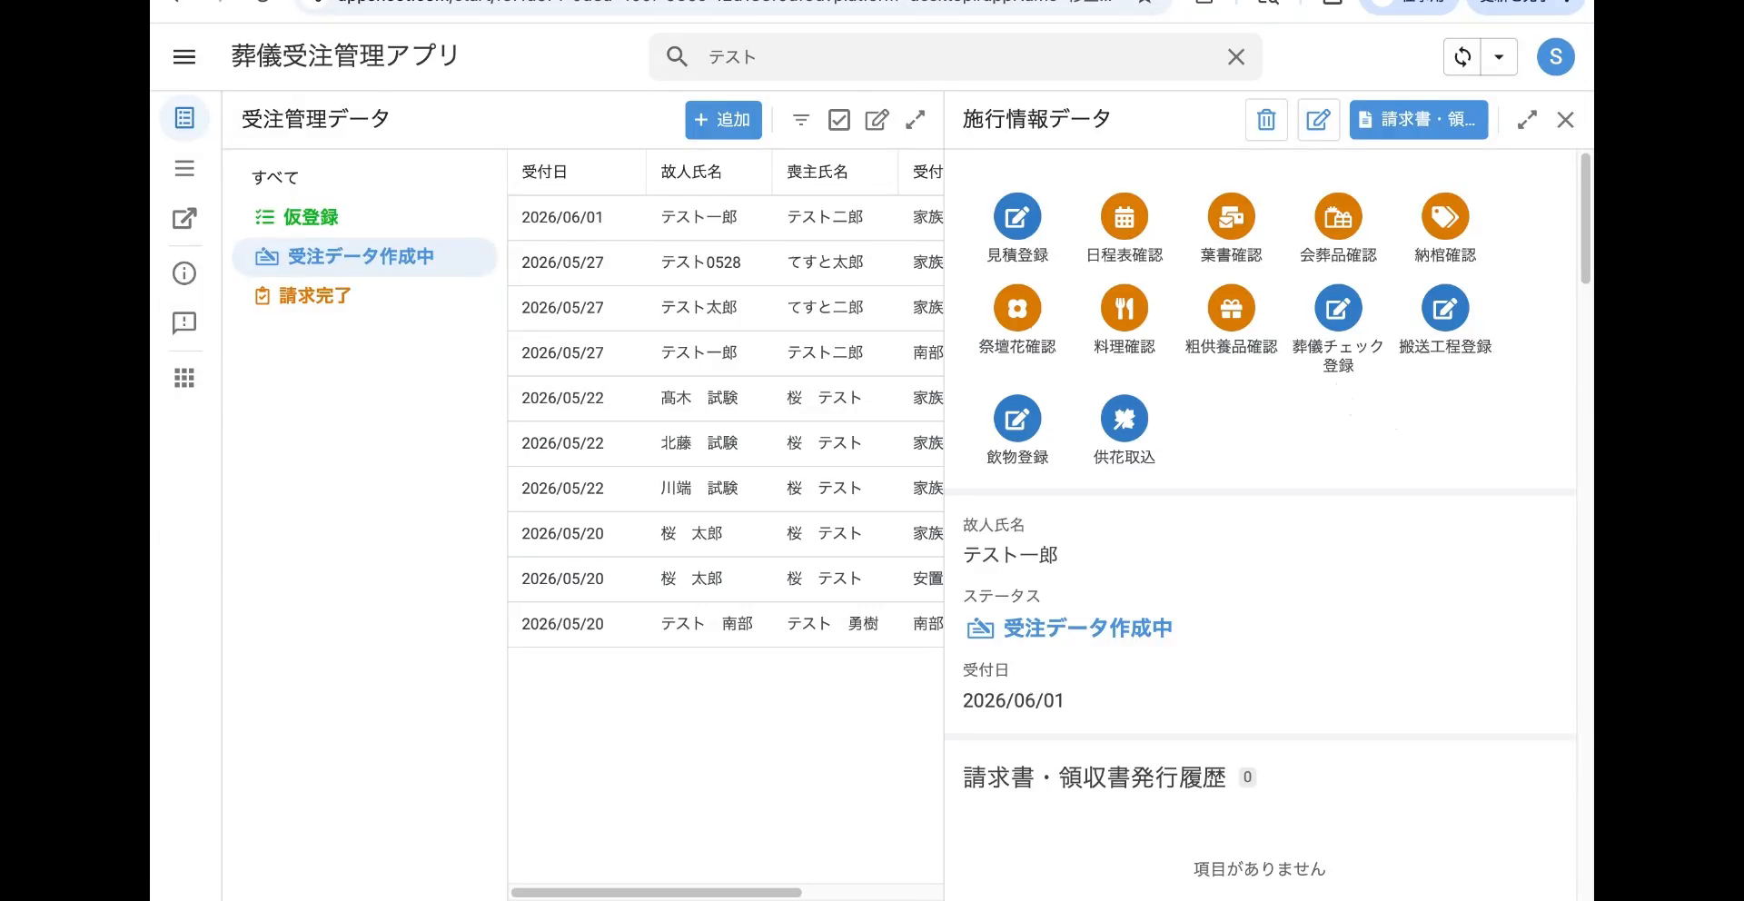Open the info circle sidebar icon
The image size is (1744, 901).
click(184, 273)
